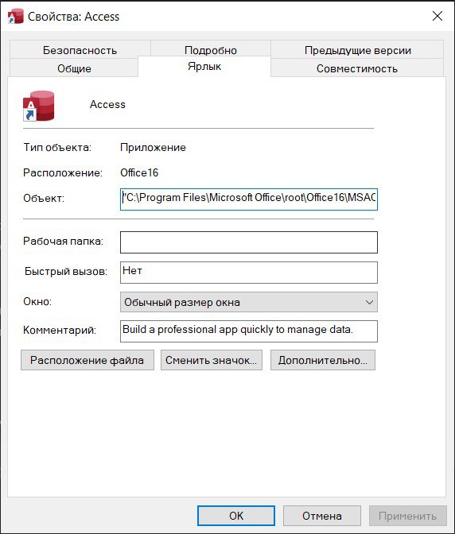455x534 pixels.
Task: Click the Тип объекта label
Action: tap(57, 148)
